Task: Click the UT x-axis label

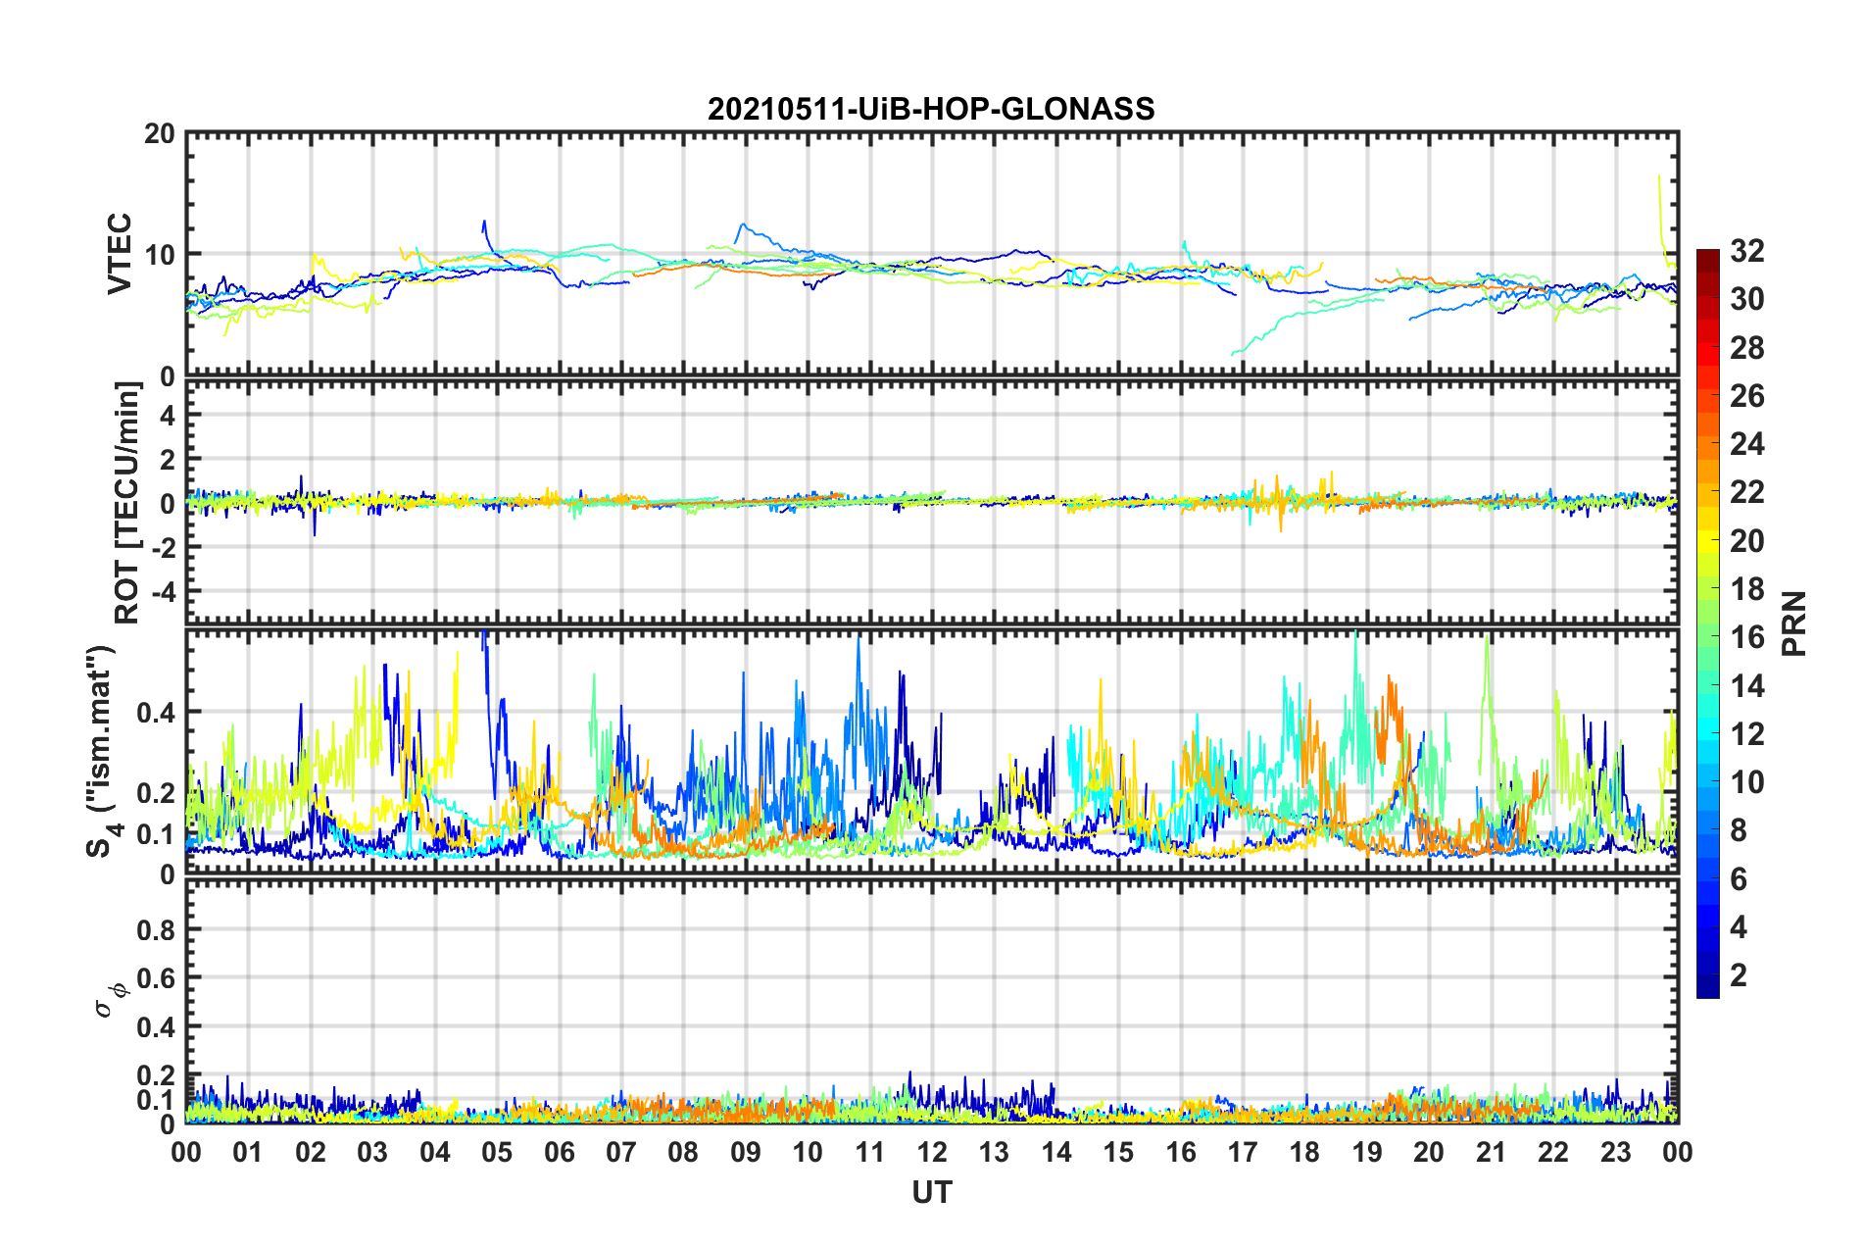Action: (x=932, y=1192)
